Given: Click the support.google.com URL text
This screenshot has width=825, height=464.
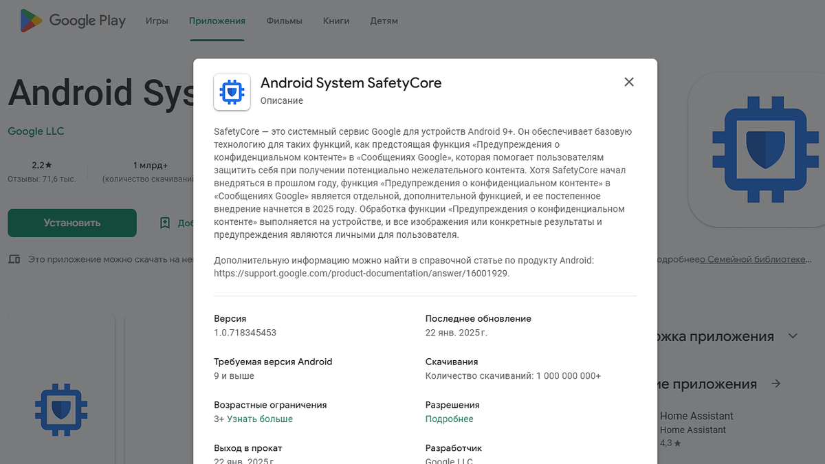Looking at the screenshot, I should (x=362, y=273).
